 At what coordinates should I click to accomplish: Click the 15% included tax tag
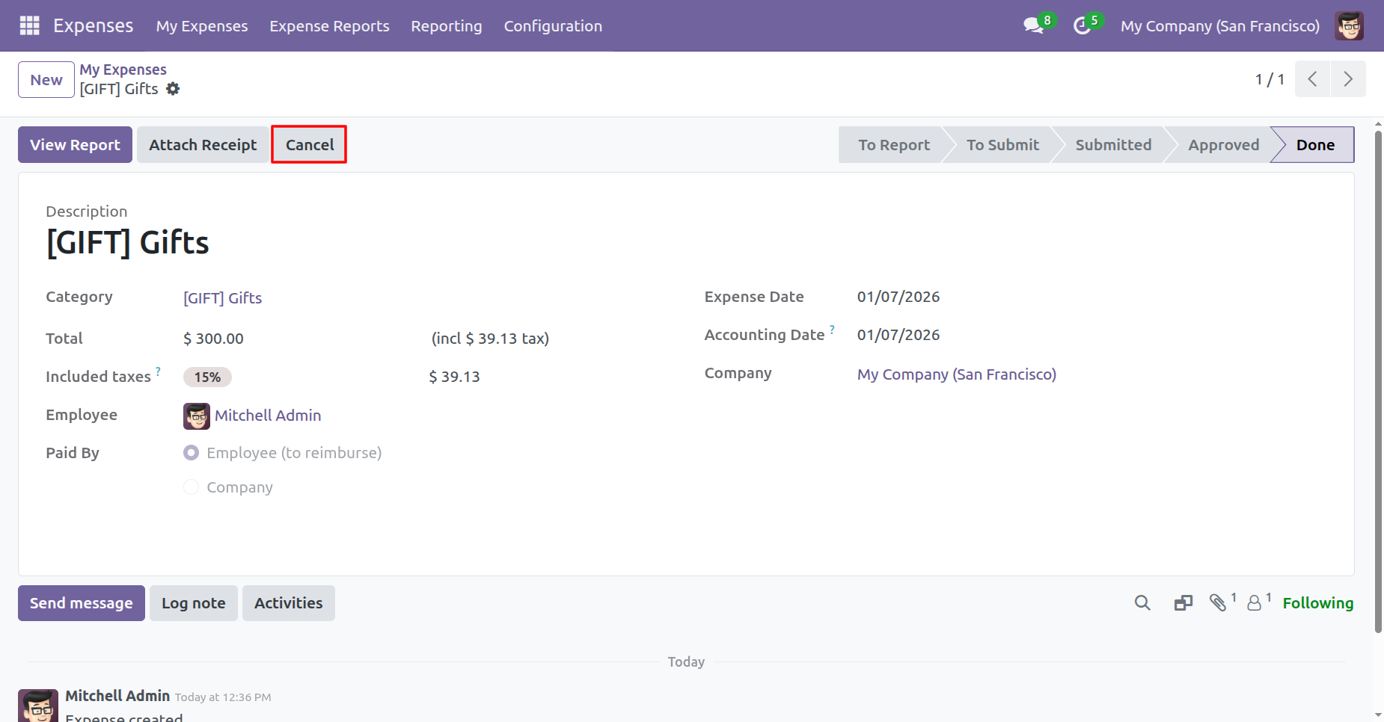pos(207,377)
